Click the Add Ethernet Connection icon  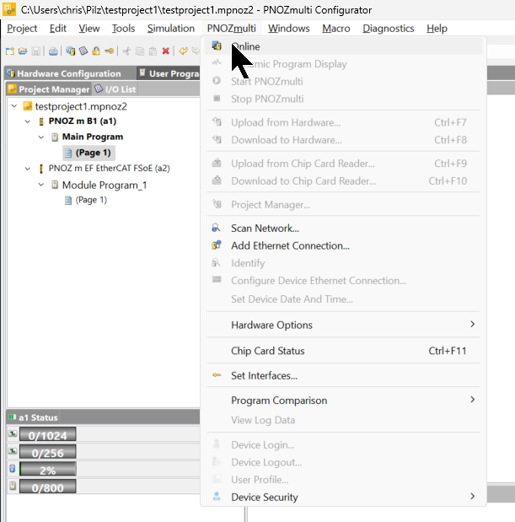(x=217, y=245)
